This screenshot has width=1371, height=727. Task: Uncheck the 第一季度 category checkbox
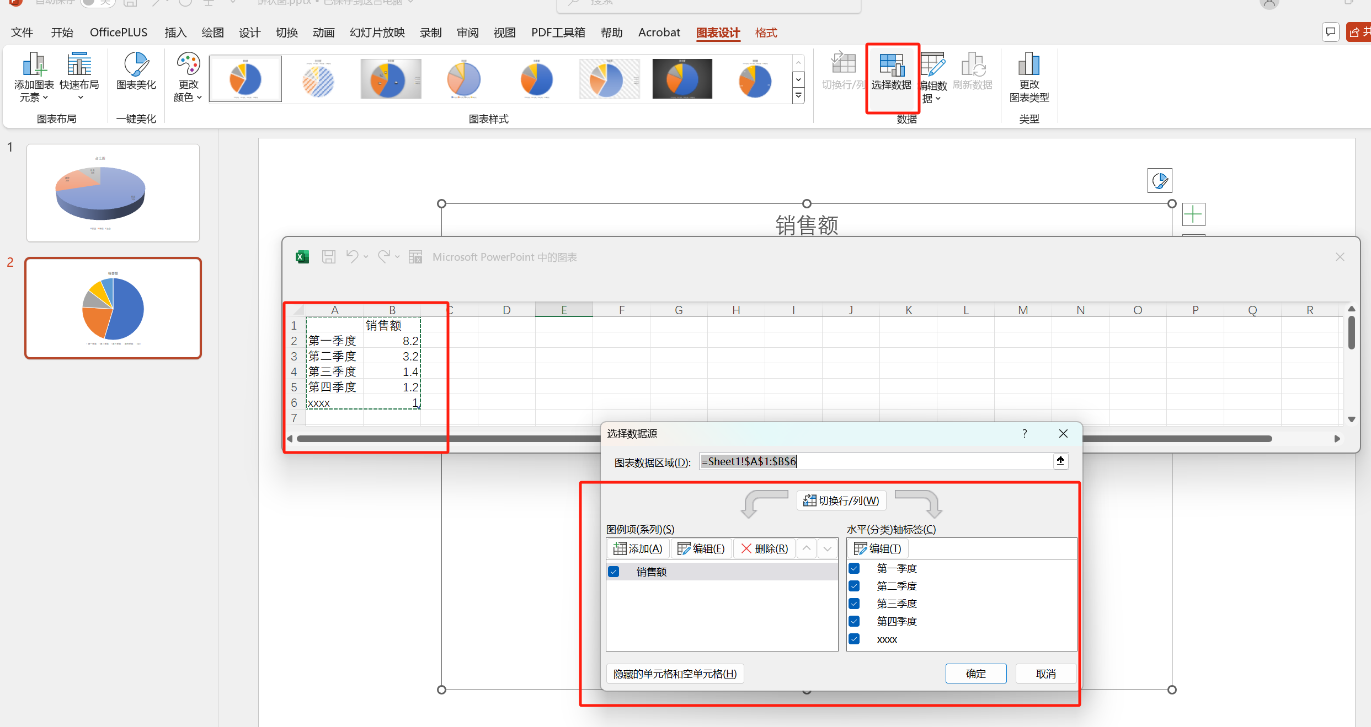coord(854,568)
